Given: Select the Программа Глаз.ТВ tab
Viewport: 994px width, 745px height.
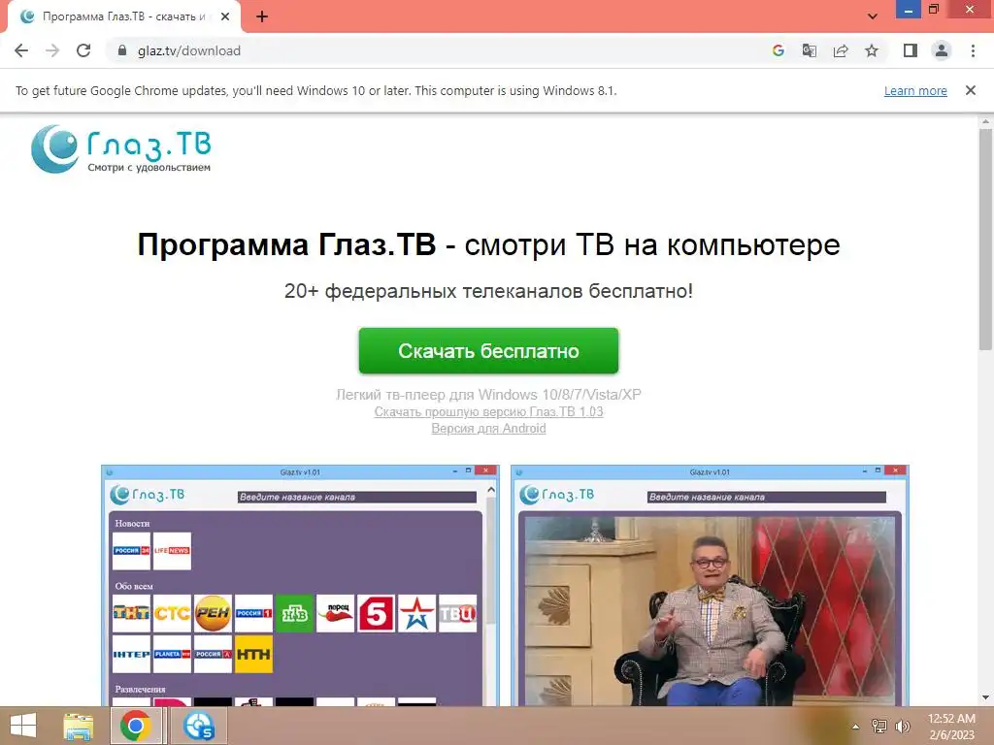Looking at the screenshot, I should click(x=123, y=17).
